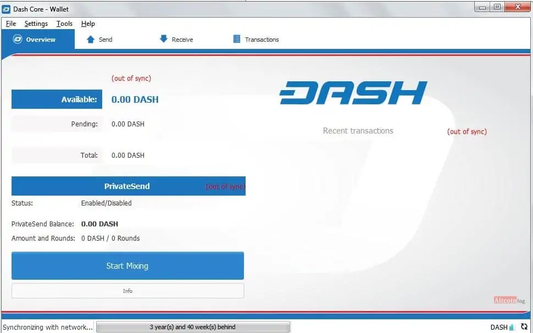Image resolution: width=533 pixels, height=333 pixels.
Task: Open the File menu
Action: tap(11, 24)
